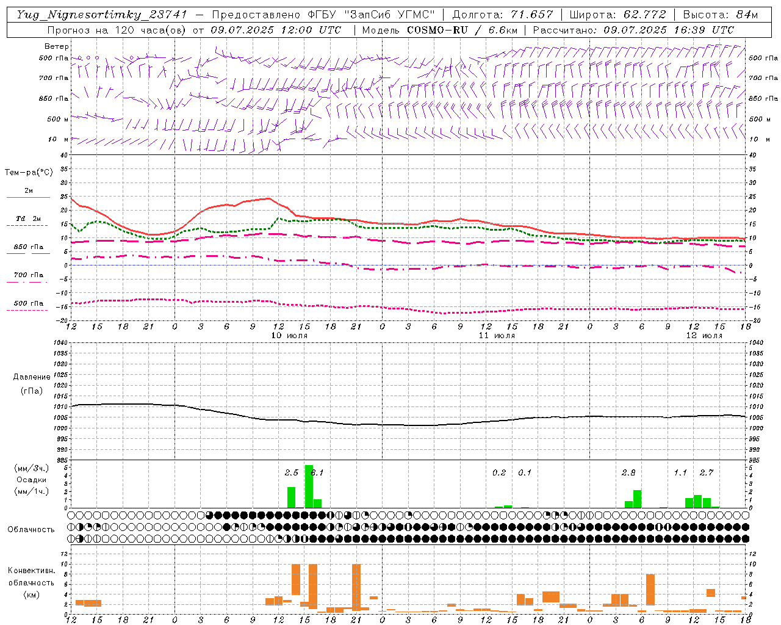781x625 pixels.
Task: Click the black pressure curve line
Action: point(409,425)
